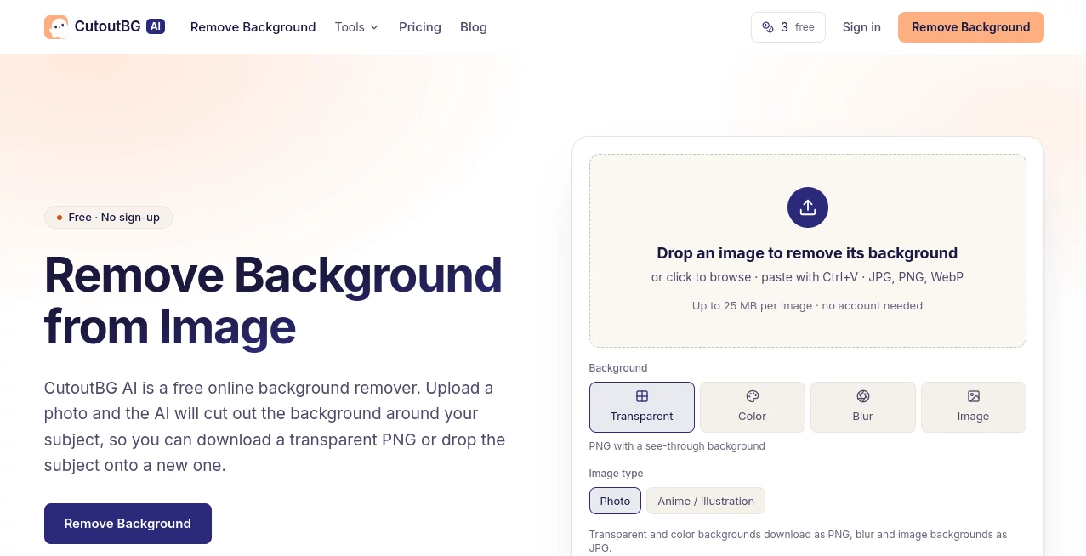The width and height of the screenshot is (1086, 556).
Task: Click the dark Remove Background hero button
Action: click(x=128, y=524)
